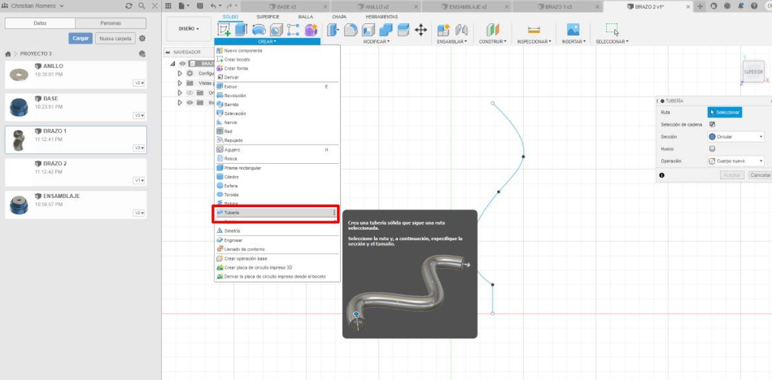The image size is (772, 380).
Task: Open the version dropdown for BRAZO 1
Action: [139, 148]
